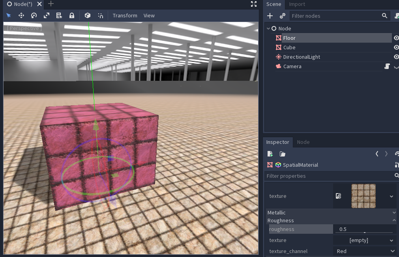This screenshot has width=399, height=257.
Task: Open the texture_channel Red dropdown
Action: [x=364, y=251]
